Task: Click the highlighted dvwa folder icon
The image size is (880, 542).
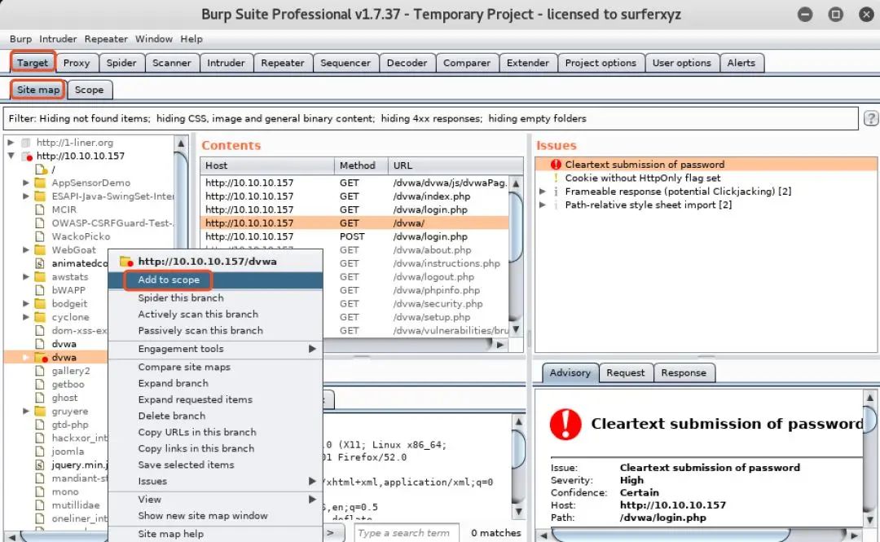Action: point(41,357)
